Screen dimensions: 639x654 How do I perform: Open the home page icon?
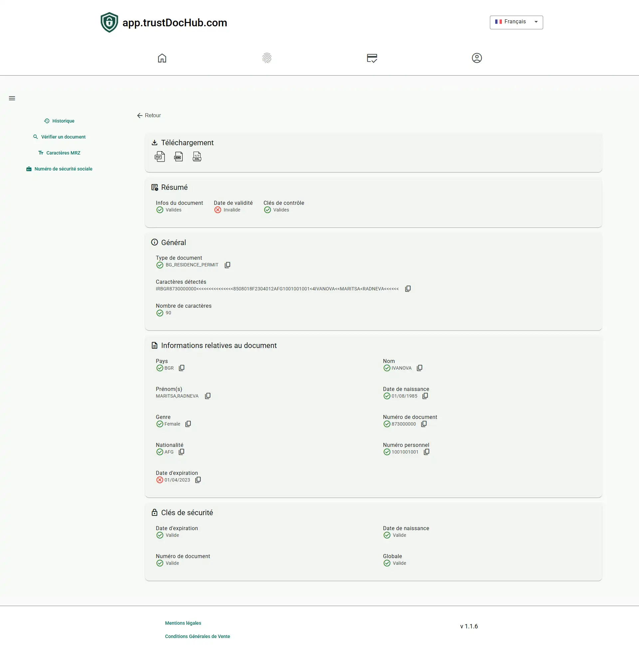click(162, 58)
